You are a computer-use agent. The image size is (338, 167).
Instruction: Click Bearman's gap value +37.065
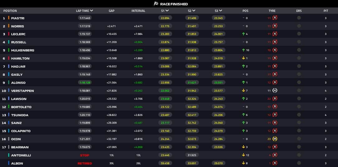[x=111, y=147]
